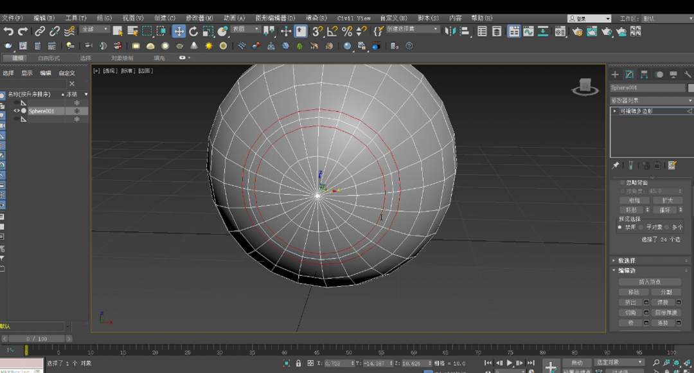Expand the 软选择 rollout
The width and height of the screenshot is (694, 373).
click(x=627, y=260)
